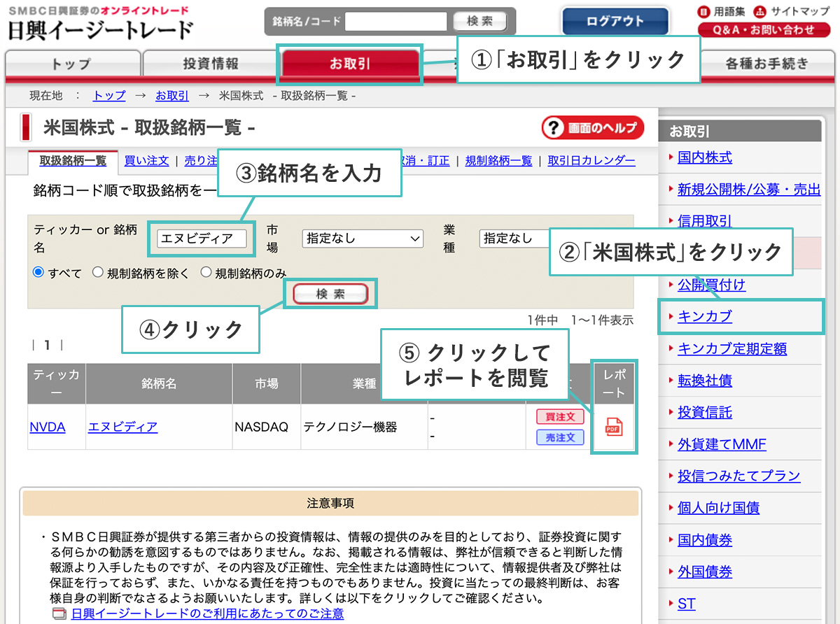Click the blue 売注文 sell button
The width and height of the screenshot is (840, 624).
coord(560,437)
